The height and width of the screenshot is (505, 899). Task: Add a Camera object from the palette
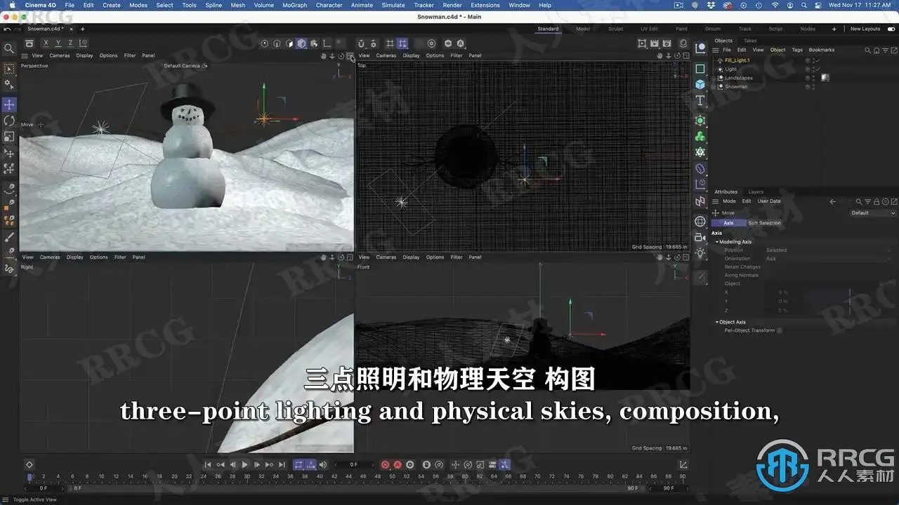700,238
